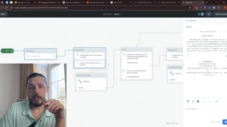Screen dimensions: 227x127
Task: Select the text input mode T icon
Action: click(x=188, y=101)
